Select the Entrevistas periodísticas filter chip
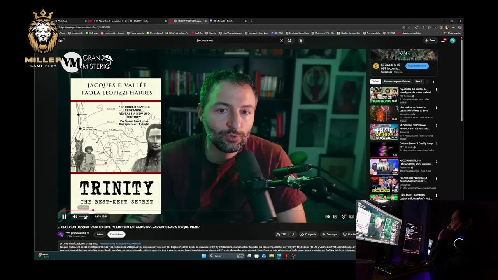This screenshot has width=498, height=280. pos(397,82)
